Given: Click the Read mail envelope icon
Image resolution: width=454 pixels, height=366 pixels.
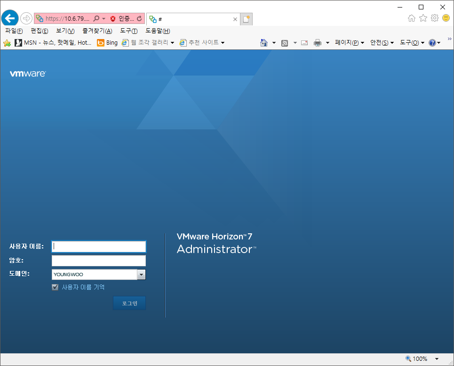Looking at the screenshot, I should point(304,43).
